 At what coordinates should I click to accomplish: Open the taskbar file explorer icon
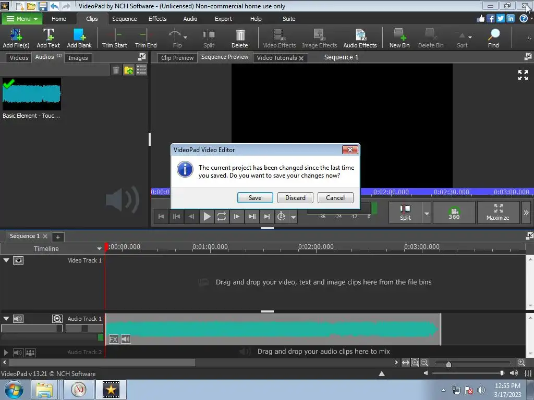point(44,390)
